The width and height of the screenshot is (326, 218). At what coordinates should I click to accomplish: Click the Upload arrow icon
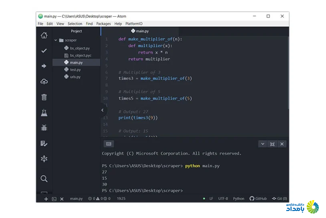[44, 66]
